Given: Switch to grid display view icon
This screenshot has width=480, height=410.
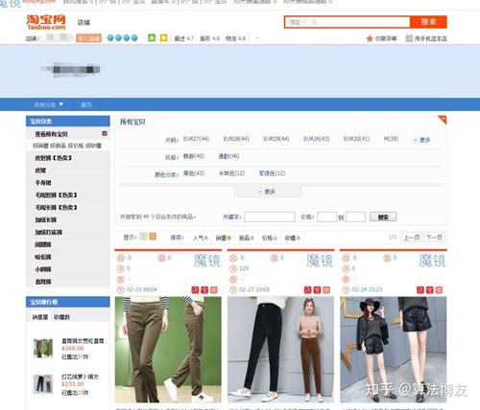Looking at the screenshot, I should (x=153, y=237).
